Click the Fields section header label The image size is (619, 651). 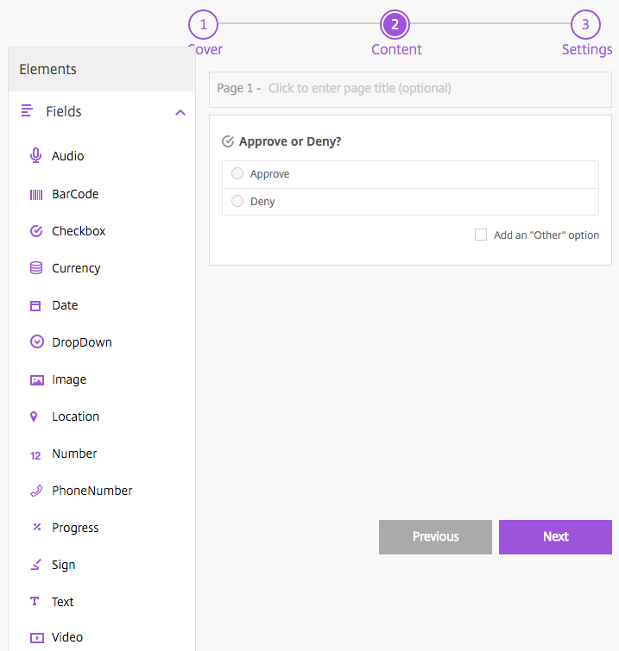[x=64, y=111]
